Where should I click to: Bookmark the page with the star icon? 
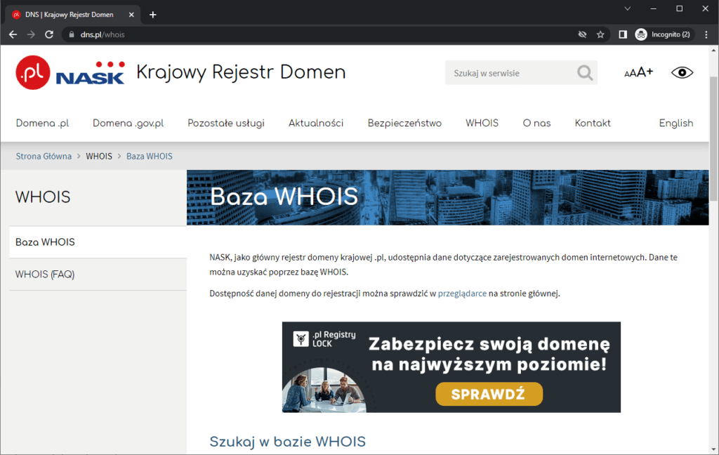(x=599, y=34)
